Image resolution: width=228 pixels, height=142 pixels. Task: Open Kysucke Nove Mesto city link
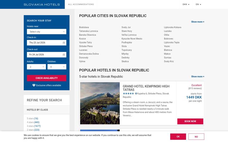[x=132, y=38]
